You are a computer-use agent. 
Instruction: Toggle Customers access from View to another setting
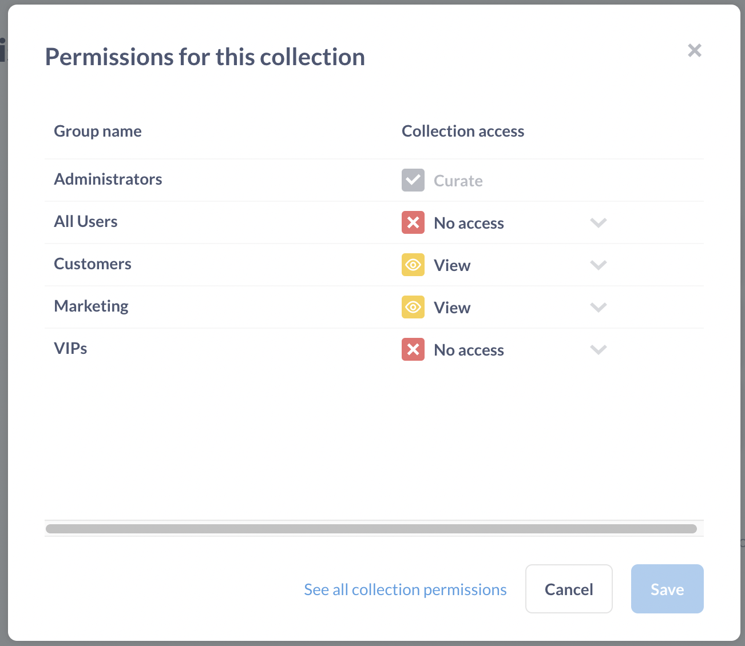click(598, 265)
